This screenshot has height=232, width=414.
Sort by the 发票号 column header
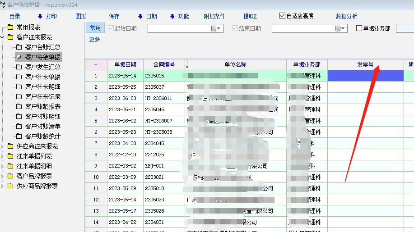click(x=365, y=64)
